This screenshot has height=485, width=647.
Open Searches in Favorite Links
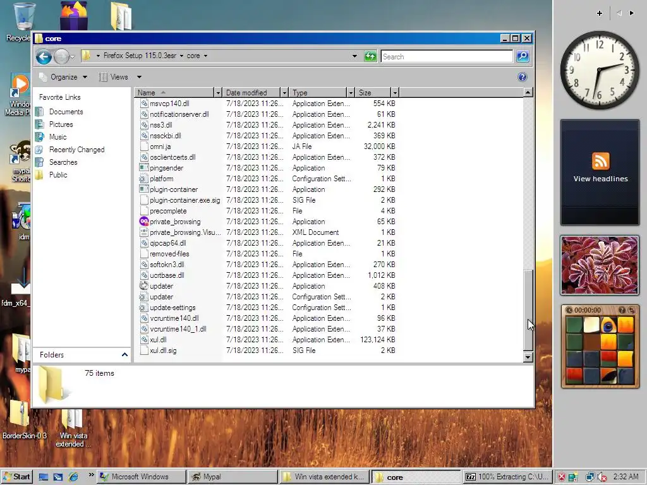tap(63, 162)
